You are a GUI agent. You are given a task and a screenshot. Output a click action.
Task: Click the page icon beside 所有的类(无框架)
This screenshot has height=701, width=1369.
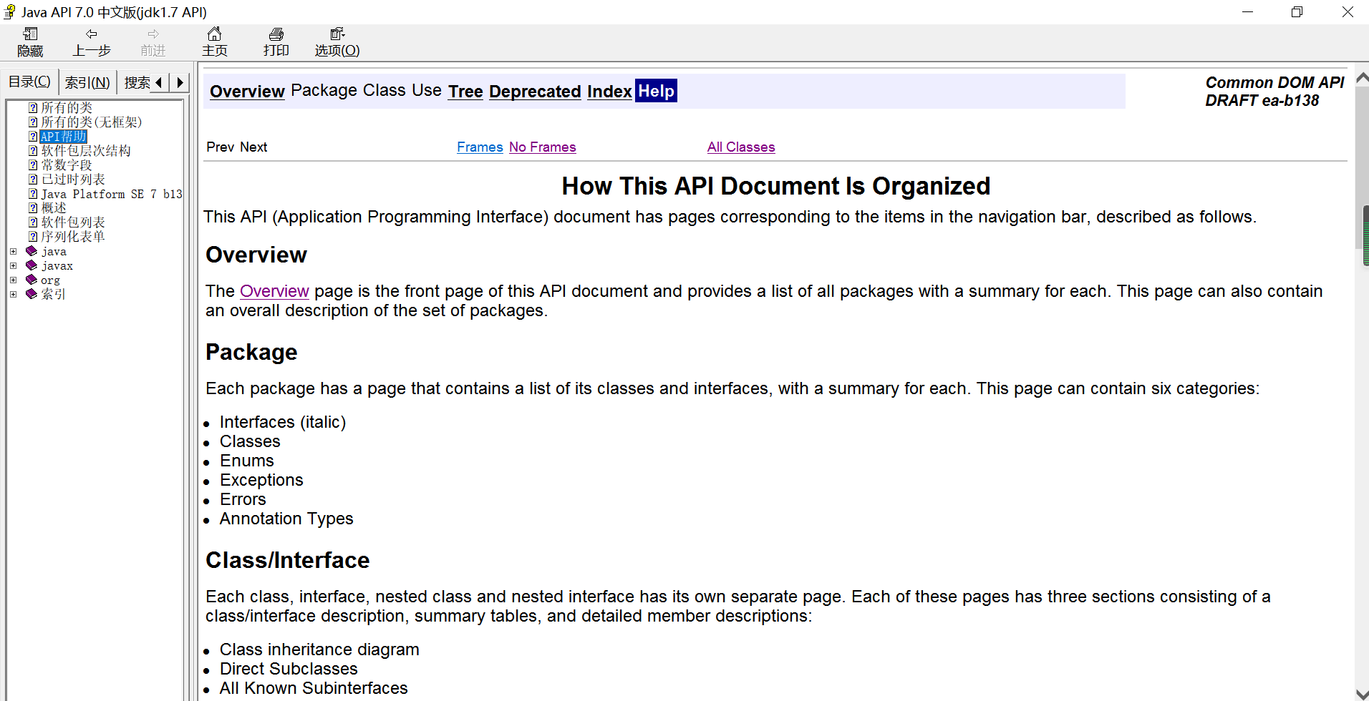(33, 122)
